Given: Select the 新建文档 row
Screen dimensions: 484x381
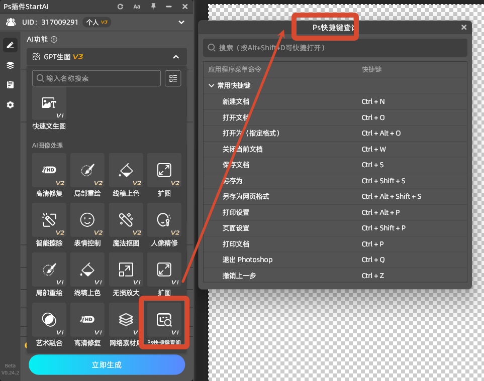Looking at the screenshot, I should pos(335,101).
